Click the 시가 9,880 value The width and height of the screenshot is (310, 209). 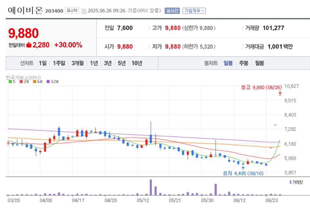(125, 46)
